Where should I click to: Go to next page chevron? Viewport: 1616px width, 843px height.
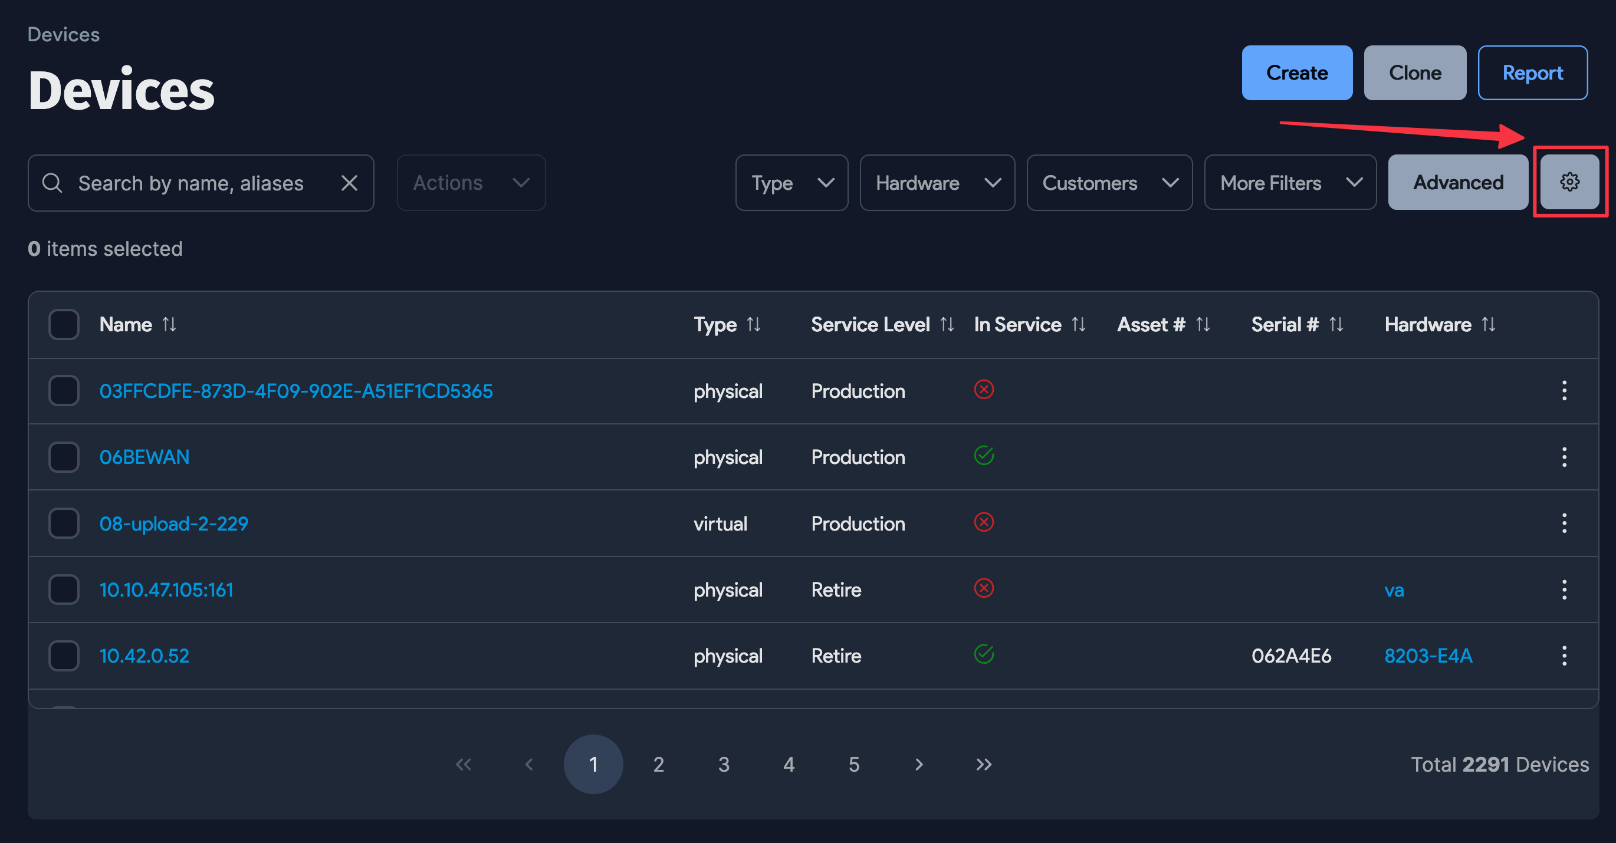click(x=918, y=764)
